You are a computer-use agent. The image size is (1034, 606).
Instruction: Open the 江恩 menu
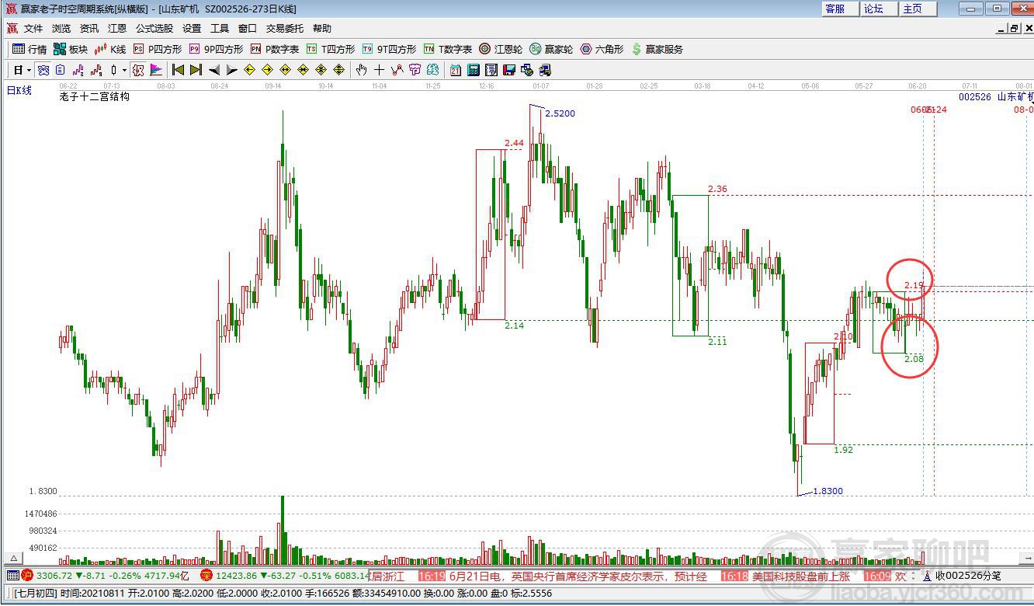(x=117, y=28)
